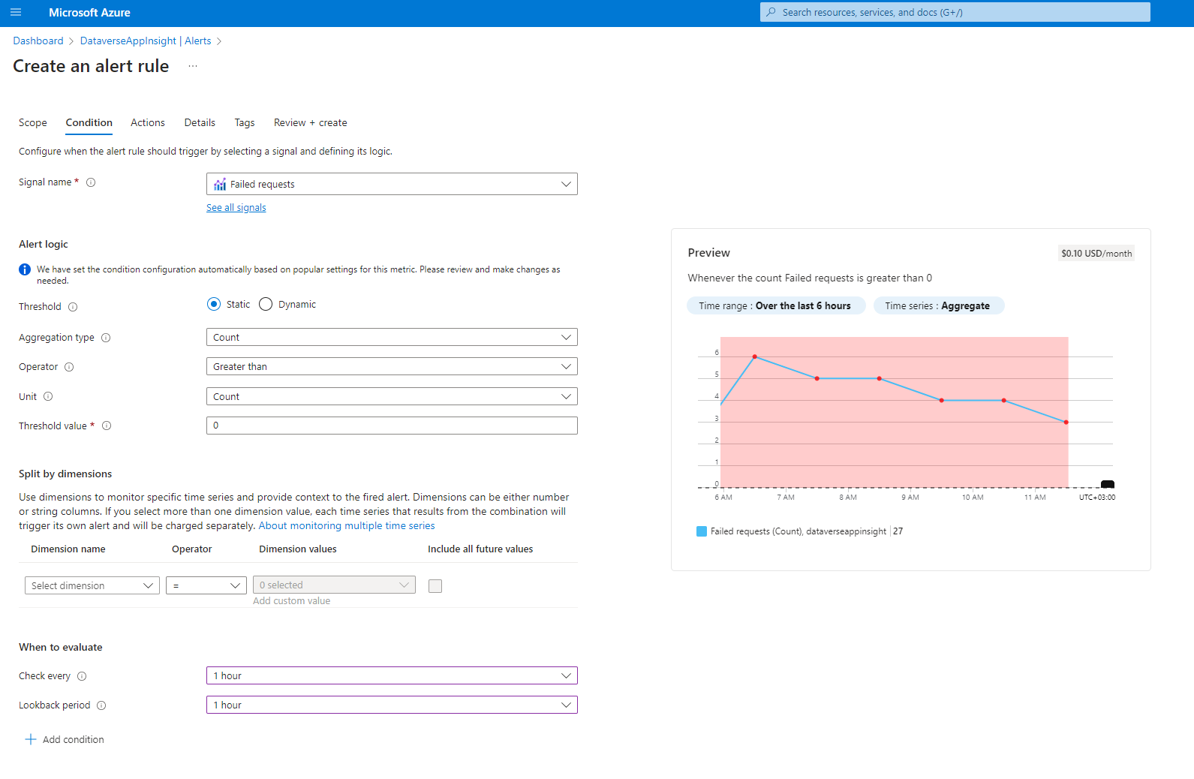Select the Dynamic threshold radio button
The height and width of the screenshot is (779, 1194).
[266, 304]
